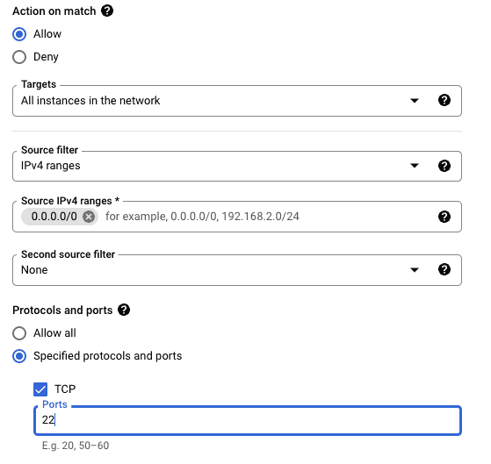This screenshot has height=464, width=491.
Task: Click the IPv4 ranges selected value
Action: click(51, 166)
